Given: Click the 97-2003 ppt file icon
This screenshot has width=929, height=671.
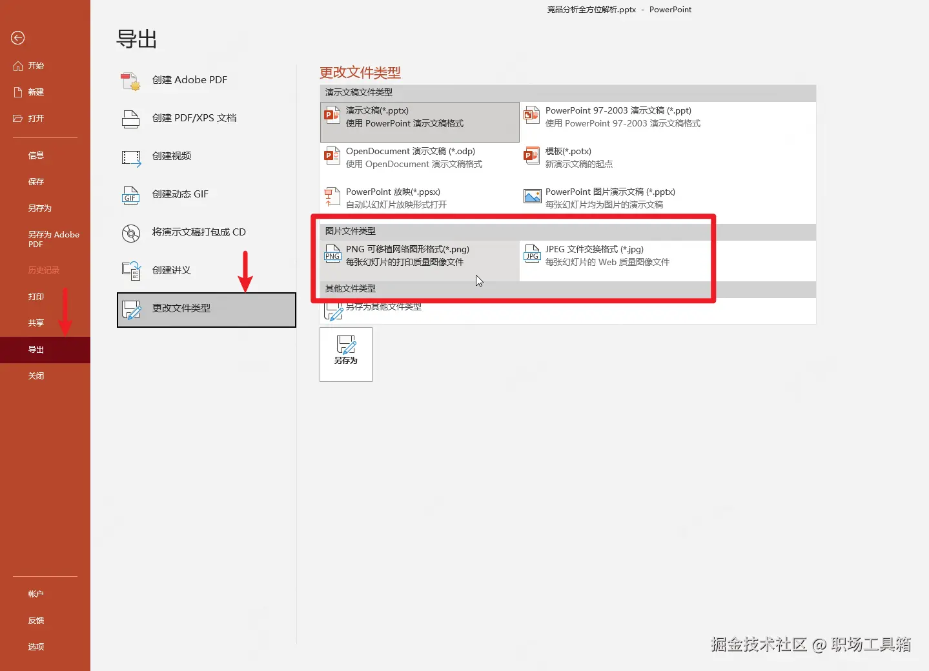Looking at the screenshot, I should 531,116.
